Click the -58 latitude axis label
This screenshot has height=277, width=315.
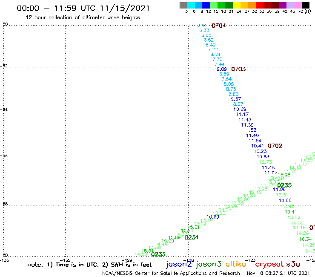click(x=4, y=204)
